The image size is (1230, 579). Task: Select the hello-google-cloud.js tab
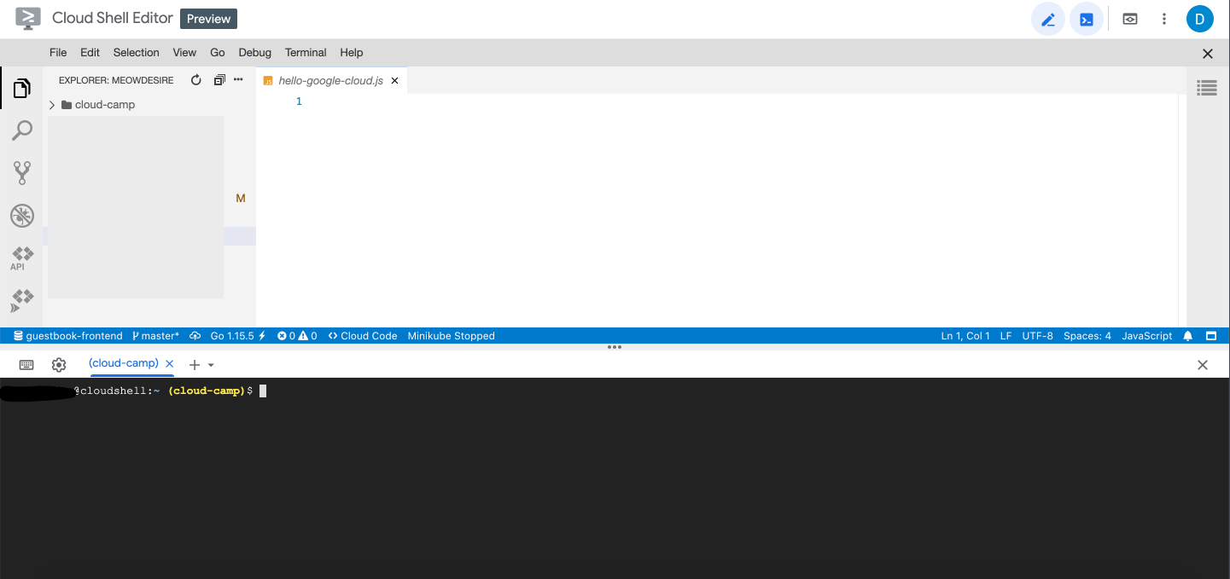pos(330,80)
